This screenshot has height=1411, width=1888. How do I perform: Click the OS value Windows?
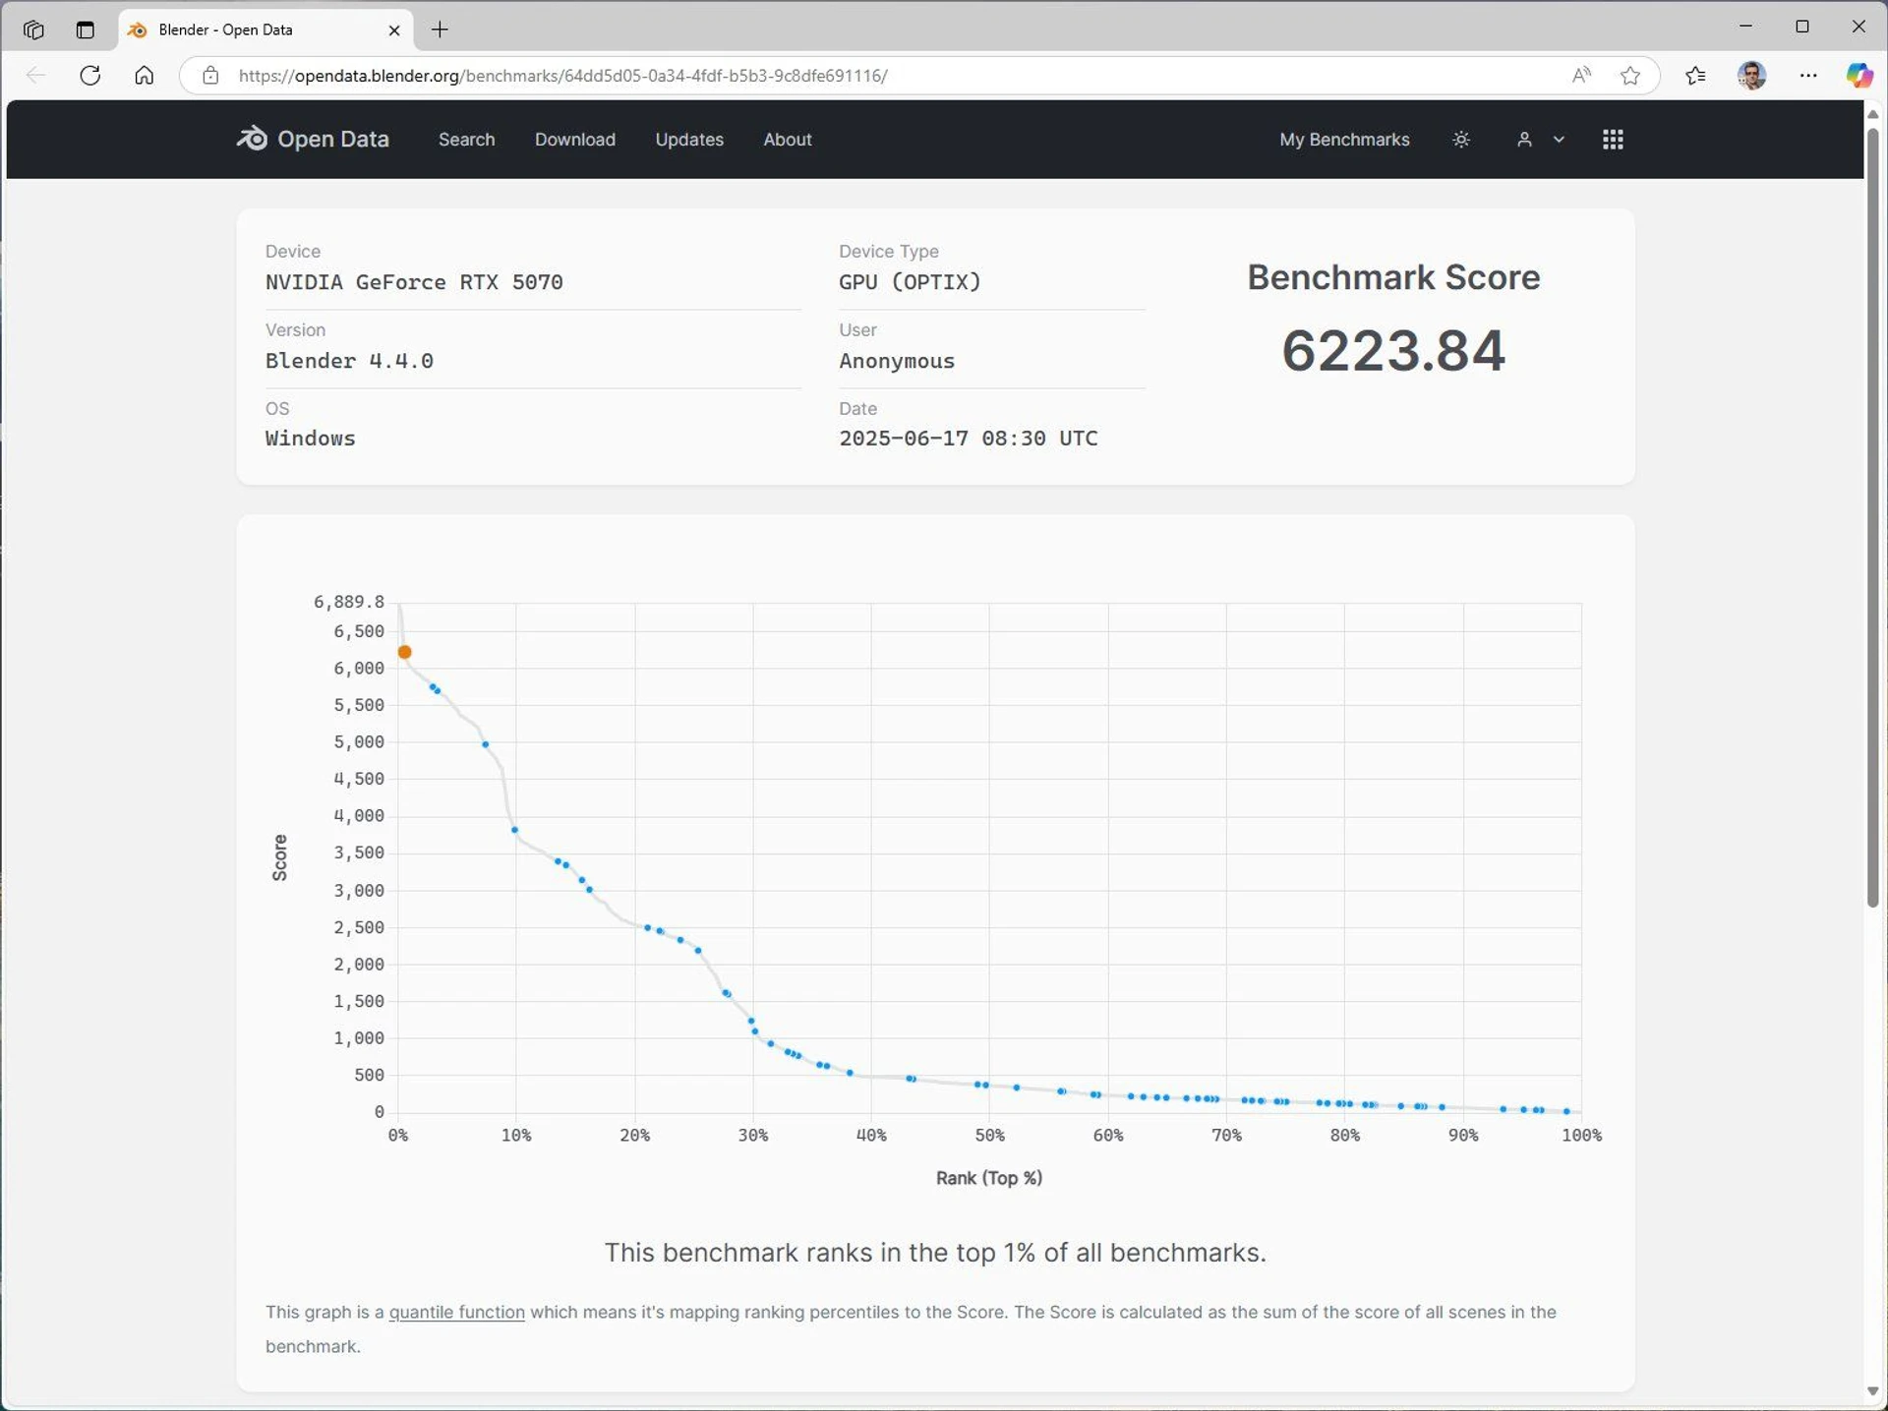pos(310,439)
